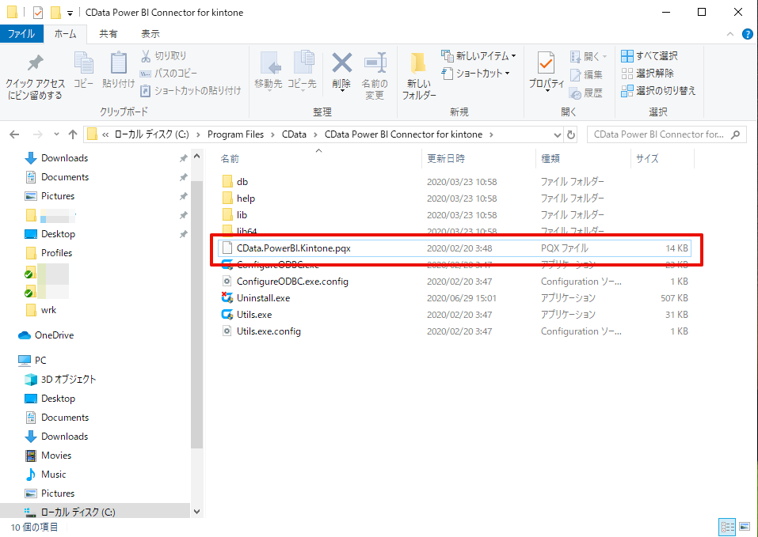Image resolution: width=758 pixels, height=537 pixels.
Task: Open OneDrive in navigation pane
Action: [x=54, y=335]
